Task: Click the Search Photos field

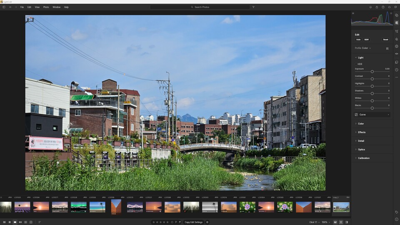Action: click(200, 7)
